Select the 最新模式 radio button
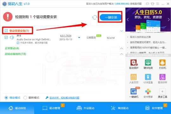This screenshot has width=171, height=114. pos(25,98)
